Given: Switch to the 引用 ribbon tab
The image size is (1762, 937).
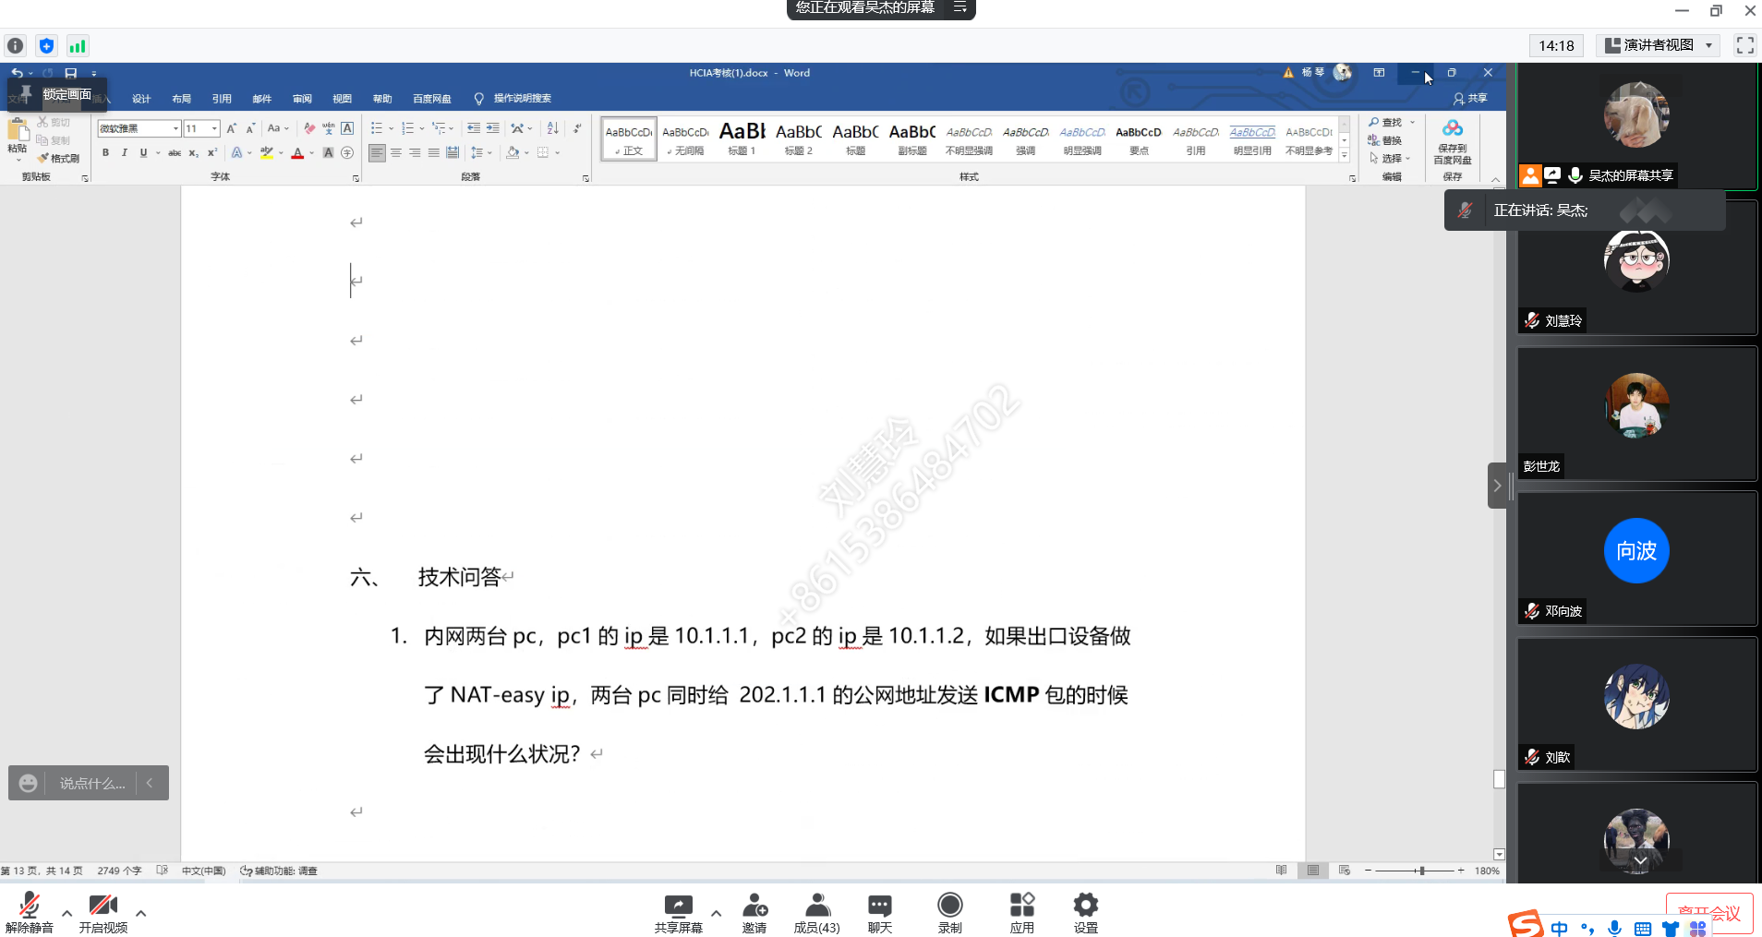Looking at the screenshot, I should tap(222, 99).
